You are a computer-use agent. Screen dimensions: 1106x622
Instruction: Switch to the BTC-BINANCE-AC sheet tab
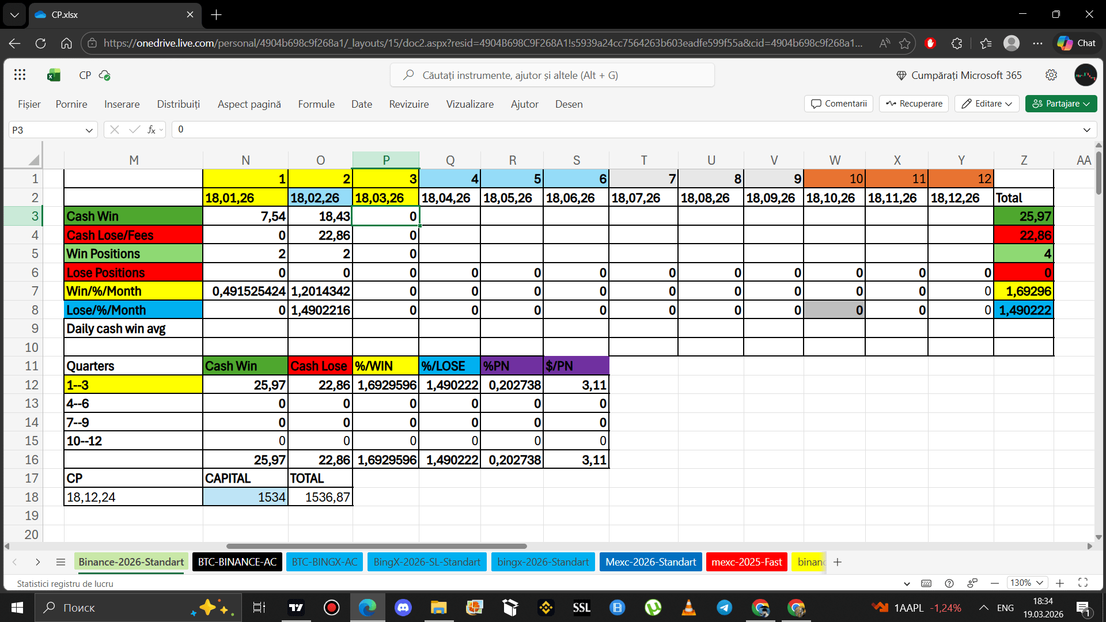[237, 562]
